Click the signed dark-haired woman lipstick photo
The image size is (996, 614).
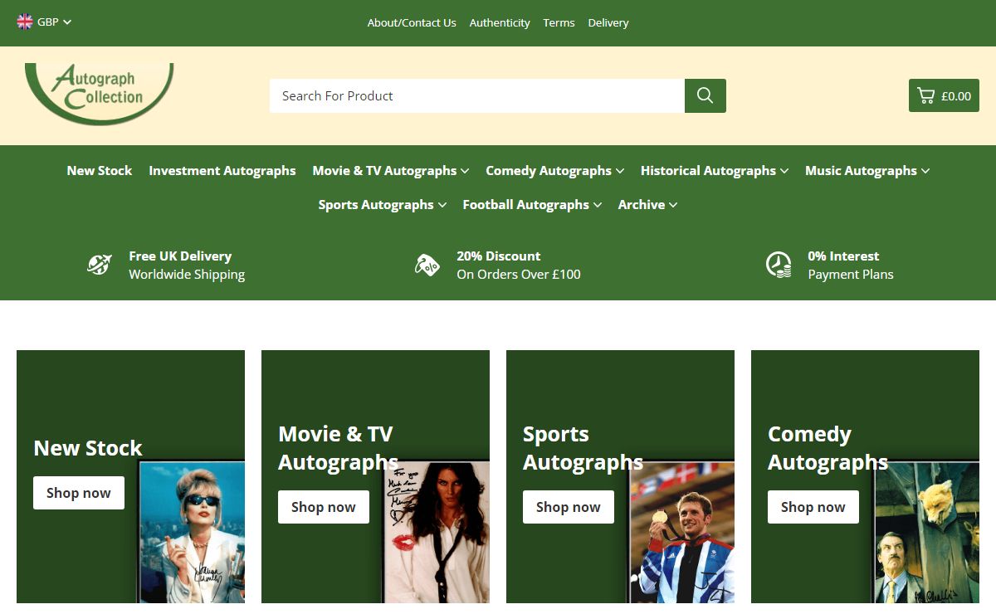(437, 532)
